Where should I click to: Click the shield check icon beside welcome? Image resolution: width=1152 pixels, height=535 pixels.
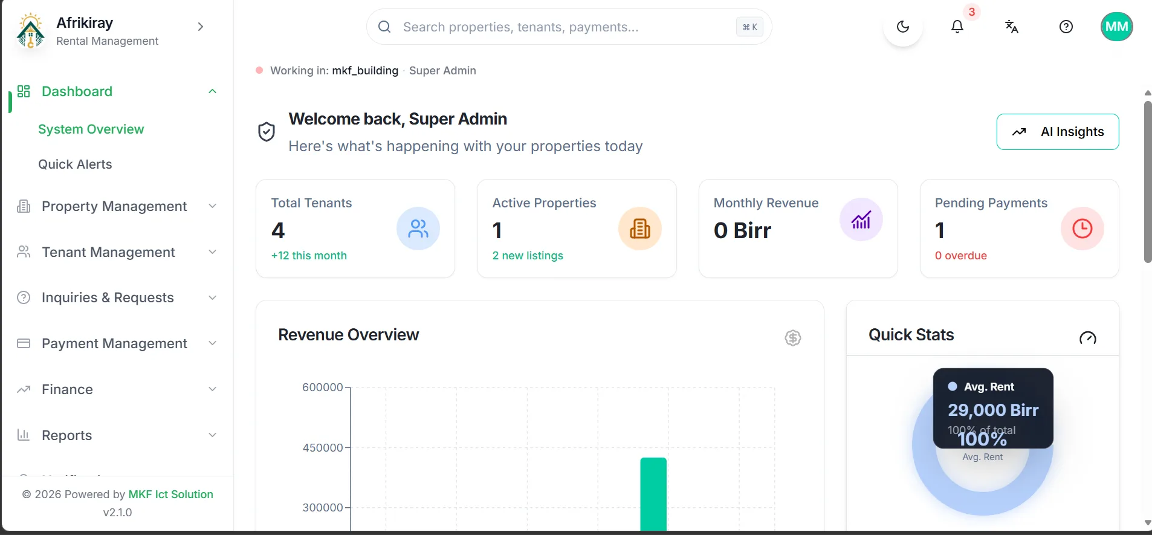267,132
